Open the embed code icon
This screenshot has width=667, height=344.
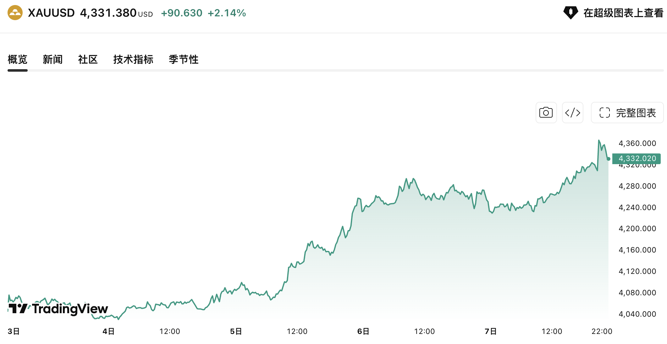point(572,113)
